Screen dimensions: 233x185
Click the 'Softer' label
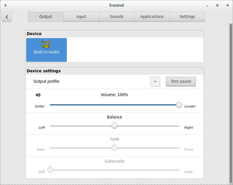pos(40,106)
